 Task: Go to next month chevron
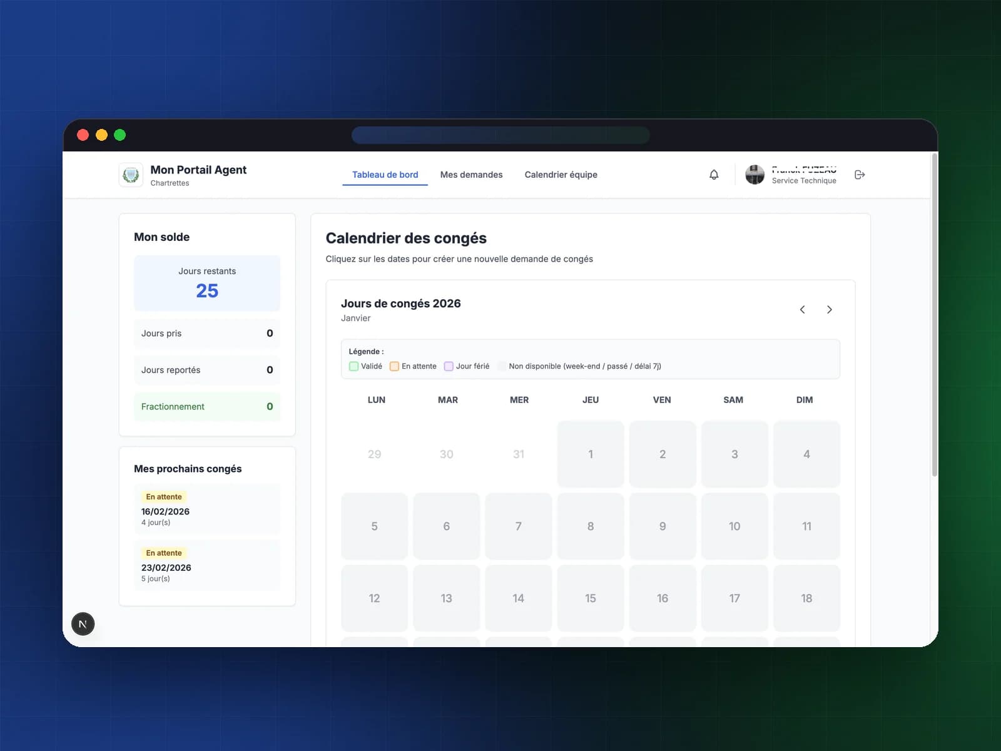(x=830, y=310)
